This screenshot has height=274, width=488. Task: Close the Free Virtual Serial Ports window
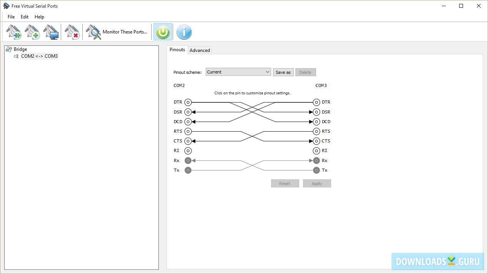click(x=479, y=6)
